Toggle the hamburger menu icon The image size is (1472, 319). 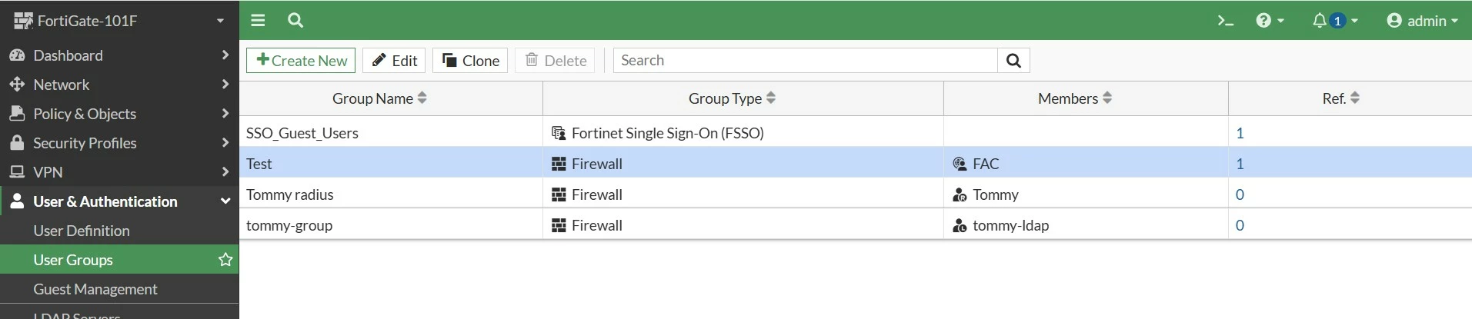[258, 21]
